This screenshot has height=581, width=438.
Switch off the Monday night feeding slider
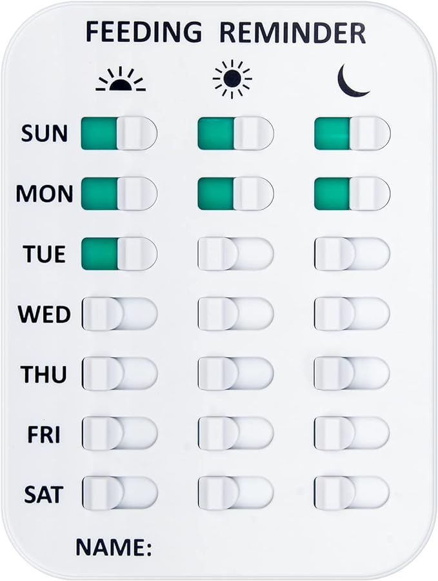352,193
